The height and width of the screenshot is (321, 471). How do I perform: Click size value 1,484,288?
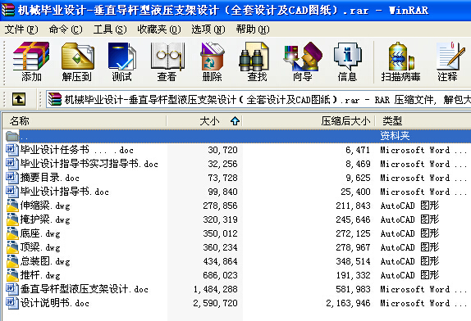click(215, 289)
